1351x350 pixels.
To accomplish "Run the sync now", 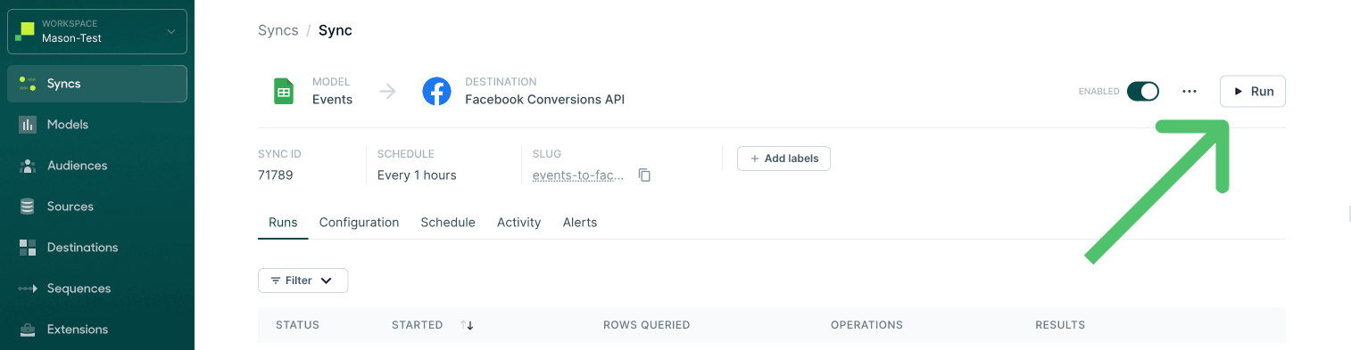I will (x=1252, y=91).
